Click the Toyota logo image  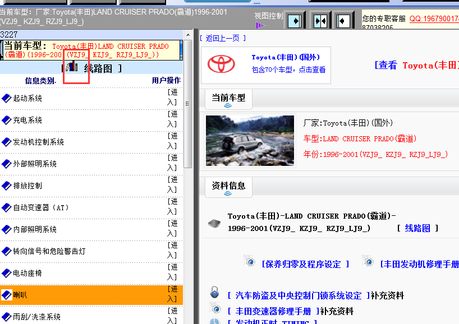click(x=221, y=64)
